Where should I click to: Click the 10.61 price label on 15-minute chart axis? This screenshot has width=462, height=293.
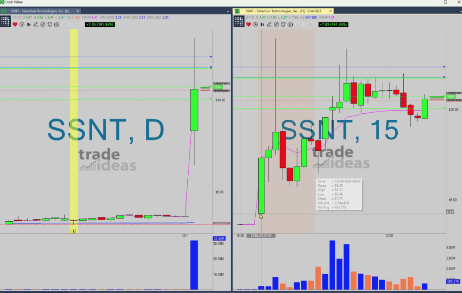pos(451,96)
